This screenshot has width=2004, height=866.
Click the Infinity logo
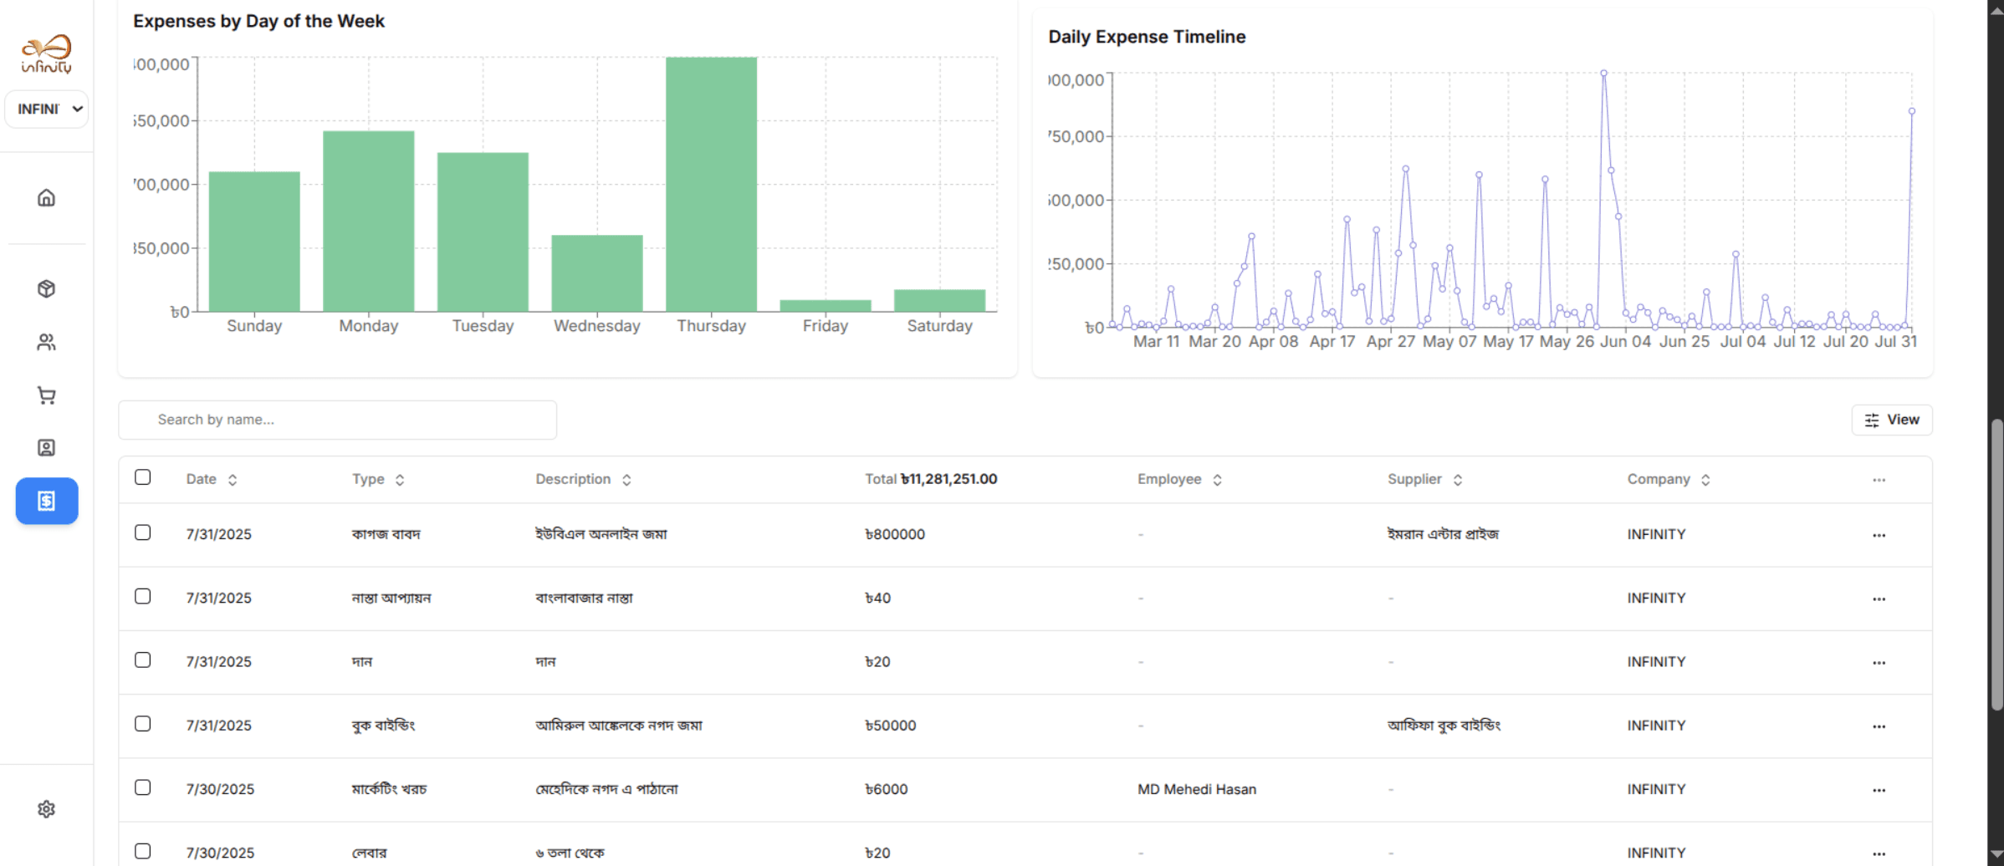pyautogui.click(x=47, y=54)
